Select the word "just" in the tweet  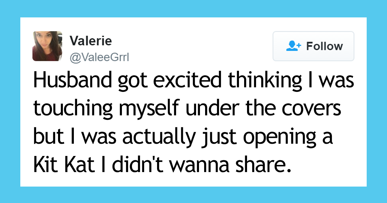pyautogui.click(x=213, y=138)
